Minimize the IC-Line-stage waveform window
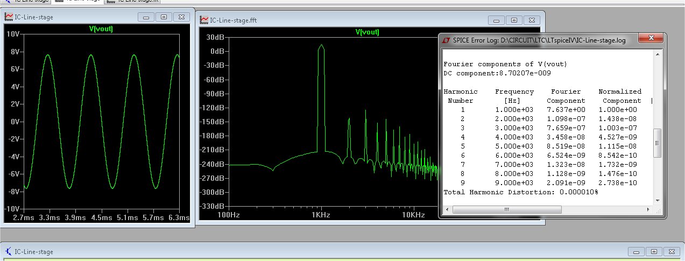The width and height of the screenshot is (685, 261). (x=146, y=17)
